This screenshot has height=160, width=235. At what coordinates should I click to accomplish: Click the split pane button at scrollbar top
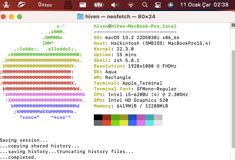[233, 25]
